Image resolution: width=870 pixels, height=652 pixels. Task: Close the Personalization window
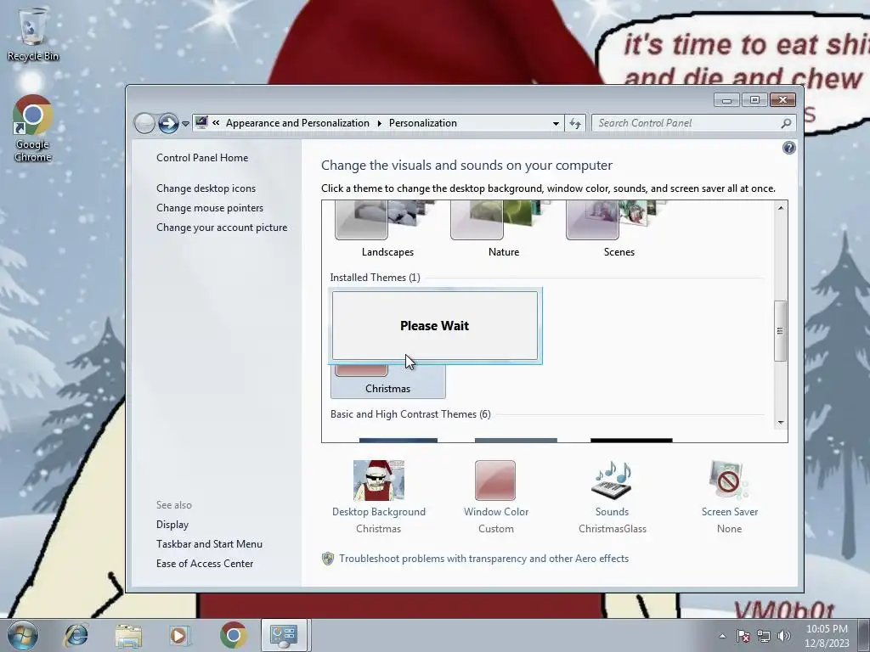tap(782, 100)
